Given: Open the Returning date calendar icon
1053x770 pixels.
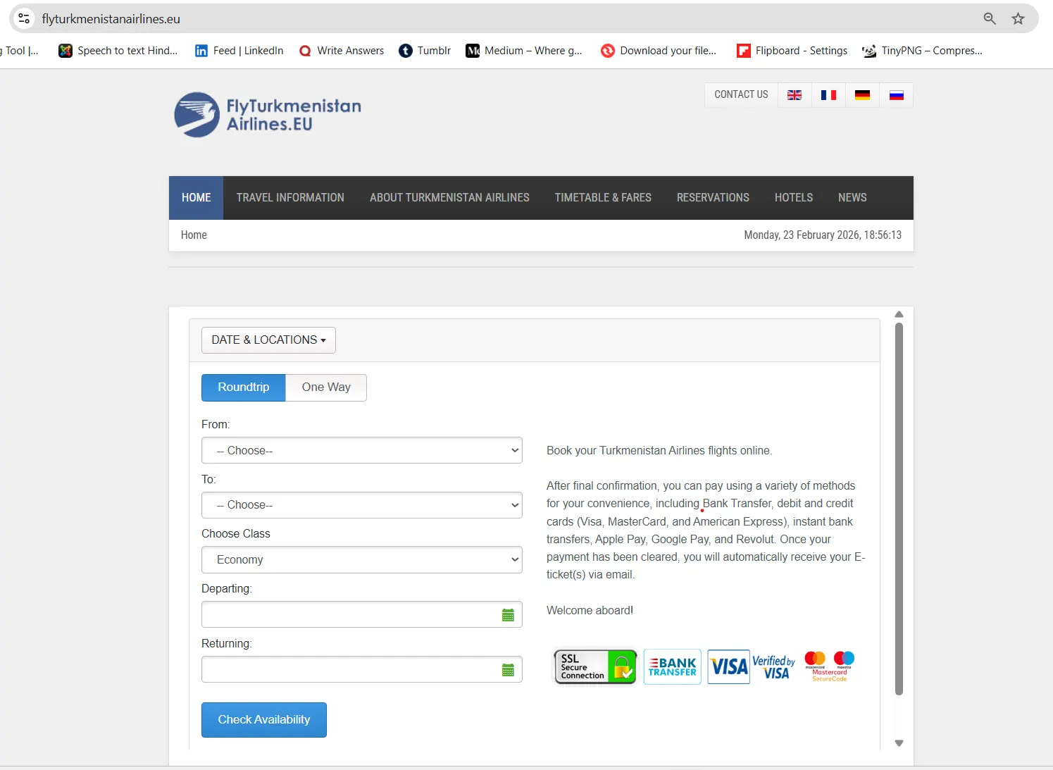Looking at the screenshot, I should (508, 670).
